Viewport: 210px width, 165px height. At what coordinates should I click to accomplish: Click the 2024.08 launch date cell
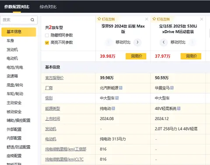click(x=107, y=119)
